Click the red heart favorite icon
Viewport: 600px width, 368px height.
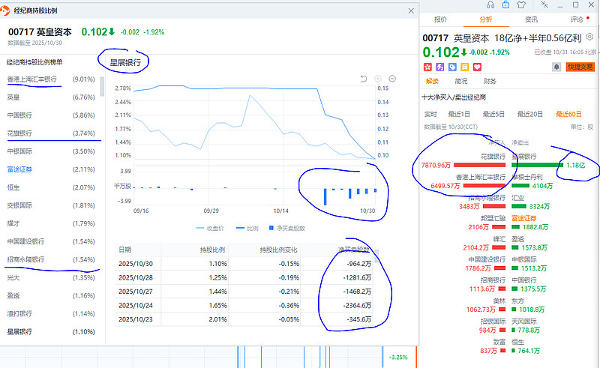(x=477, y=67)
